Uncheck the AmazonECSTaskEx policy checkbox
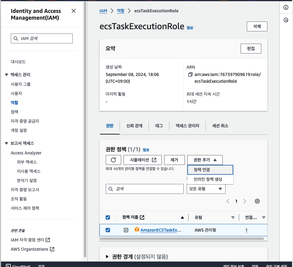The width and height of the screenshot is (293, 267). (x=108, y=230)
